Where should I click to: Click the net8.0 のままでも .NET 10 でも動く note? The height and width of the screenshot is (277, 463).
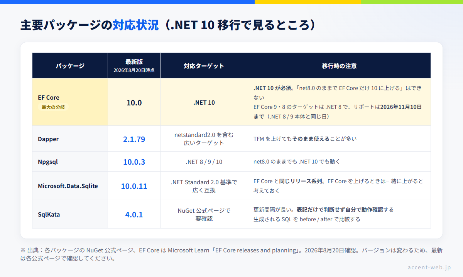click(x=297, y=162)
